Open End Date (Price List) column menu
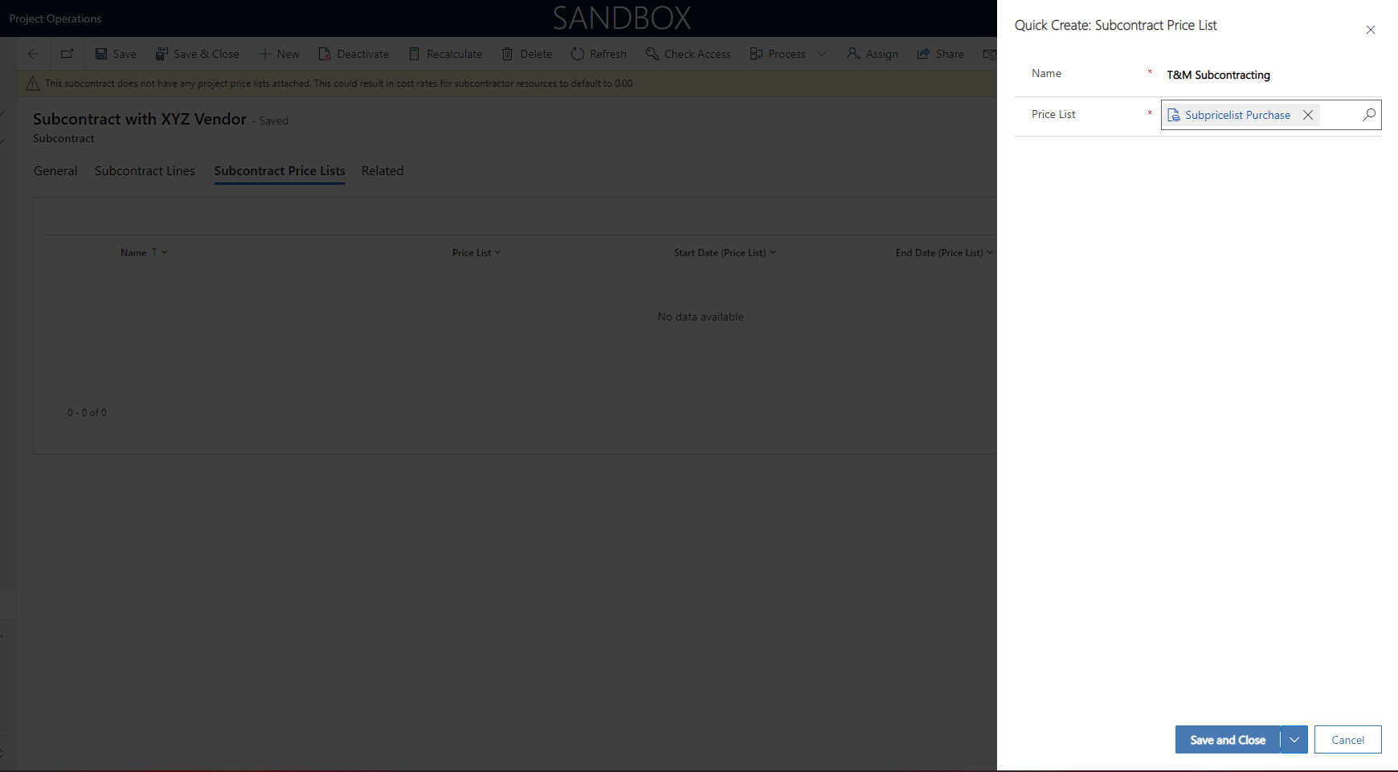This screenshot has width=1398, height=772. pyautogui.click(x=944, y=252)
